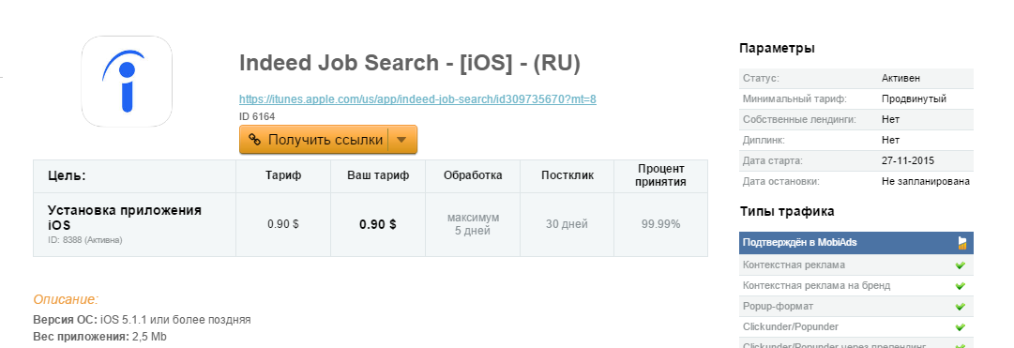Click the green checkmark next to Clickunder/Popunder
Screen dimensions: 1014x348
[x=961, y=327]
